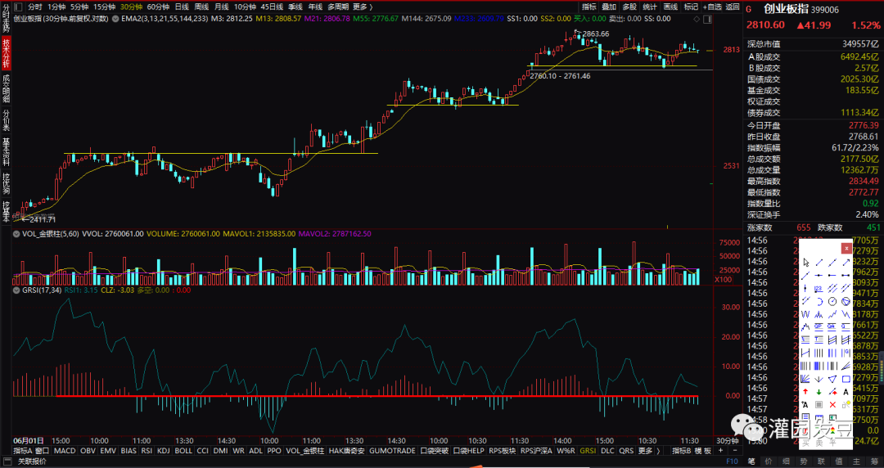Select BOLL indicator tab
The height and width of the screenshot is (468, 884).
pos(183,451)
